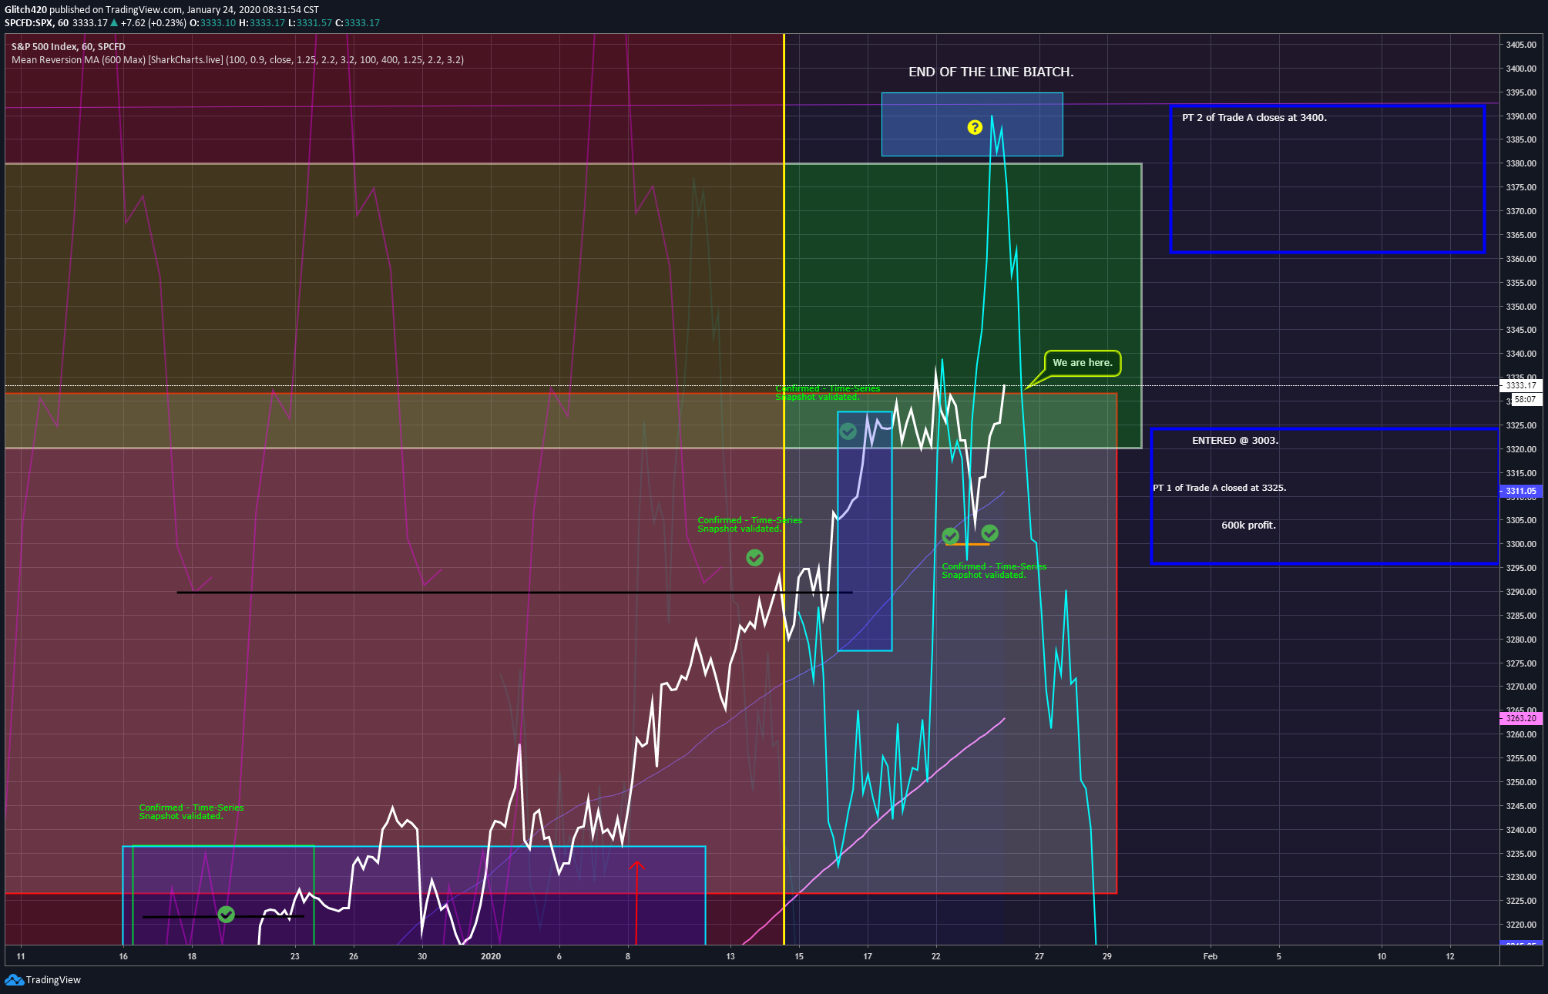Click 'Confirmed - Time-Series' text above lower-left green box
1548x994 pixels.
[191, 808]
